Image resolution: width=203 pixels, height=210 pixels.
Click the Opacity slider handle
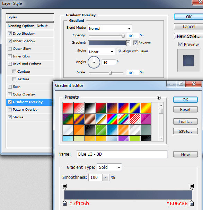tap(123, 36)
